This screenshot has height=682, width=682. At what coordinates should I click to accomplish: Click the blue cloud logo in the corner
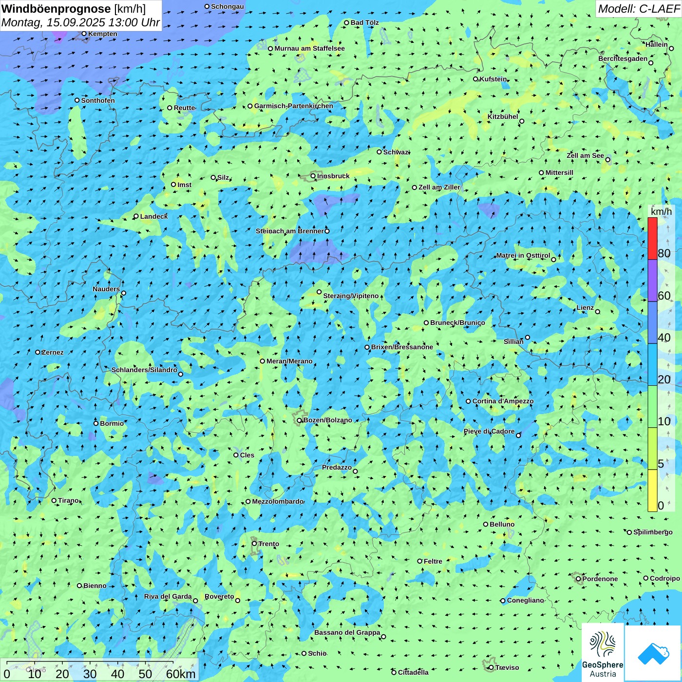coord(653,653)
